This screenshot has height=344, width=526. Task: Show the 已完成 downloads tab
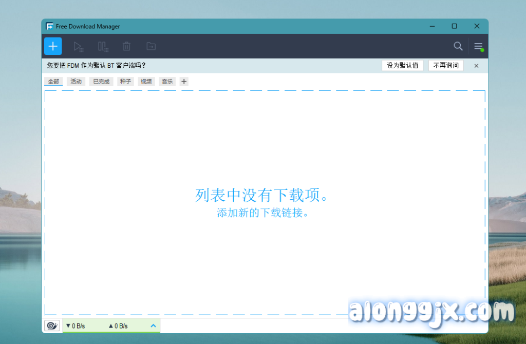click(101, 81)
